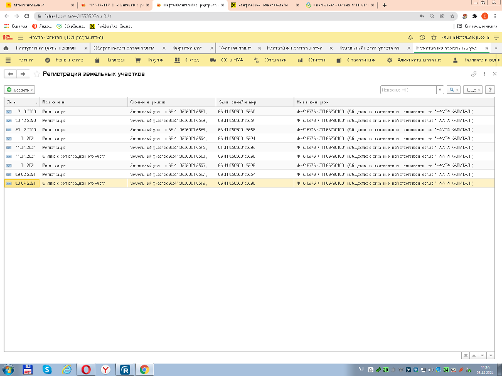Open the notifications bell
The height and width of the screenshot is (376, 502).
click(410, 38)
